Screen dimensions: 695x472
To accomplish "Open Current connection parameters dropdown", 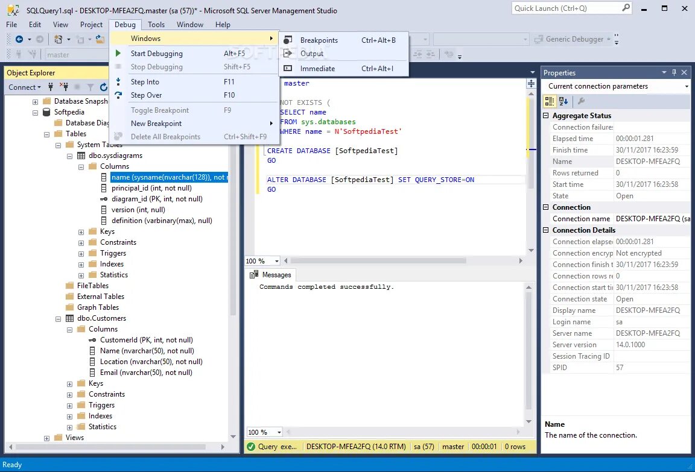I will (687, 86).
